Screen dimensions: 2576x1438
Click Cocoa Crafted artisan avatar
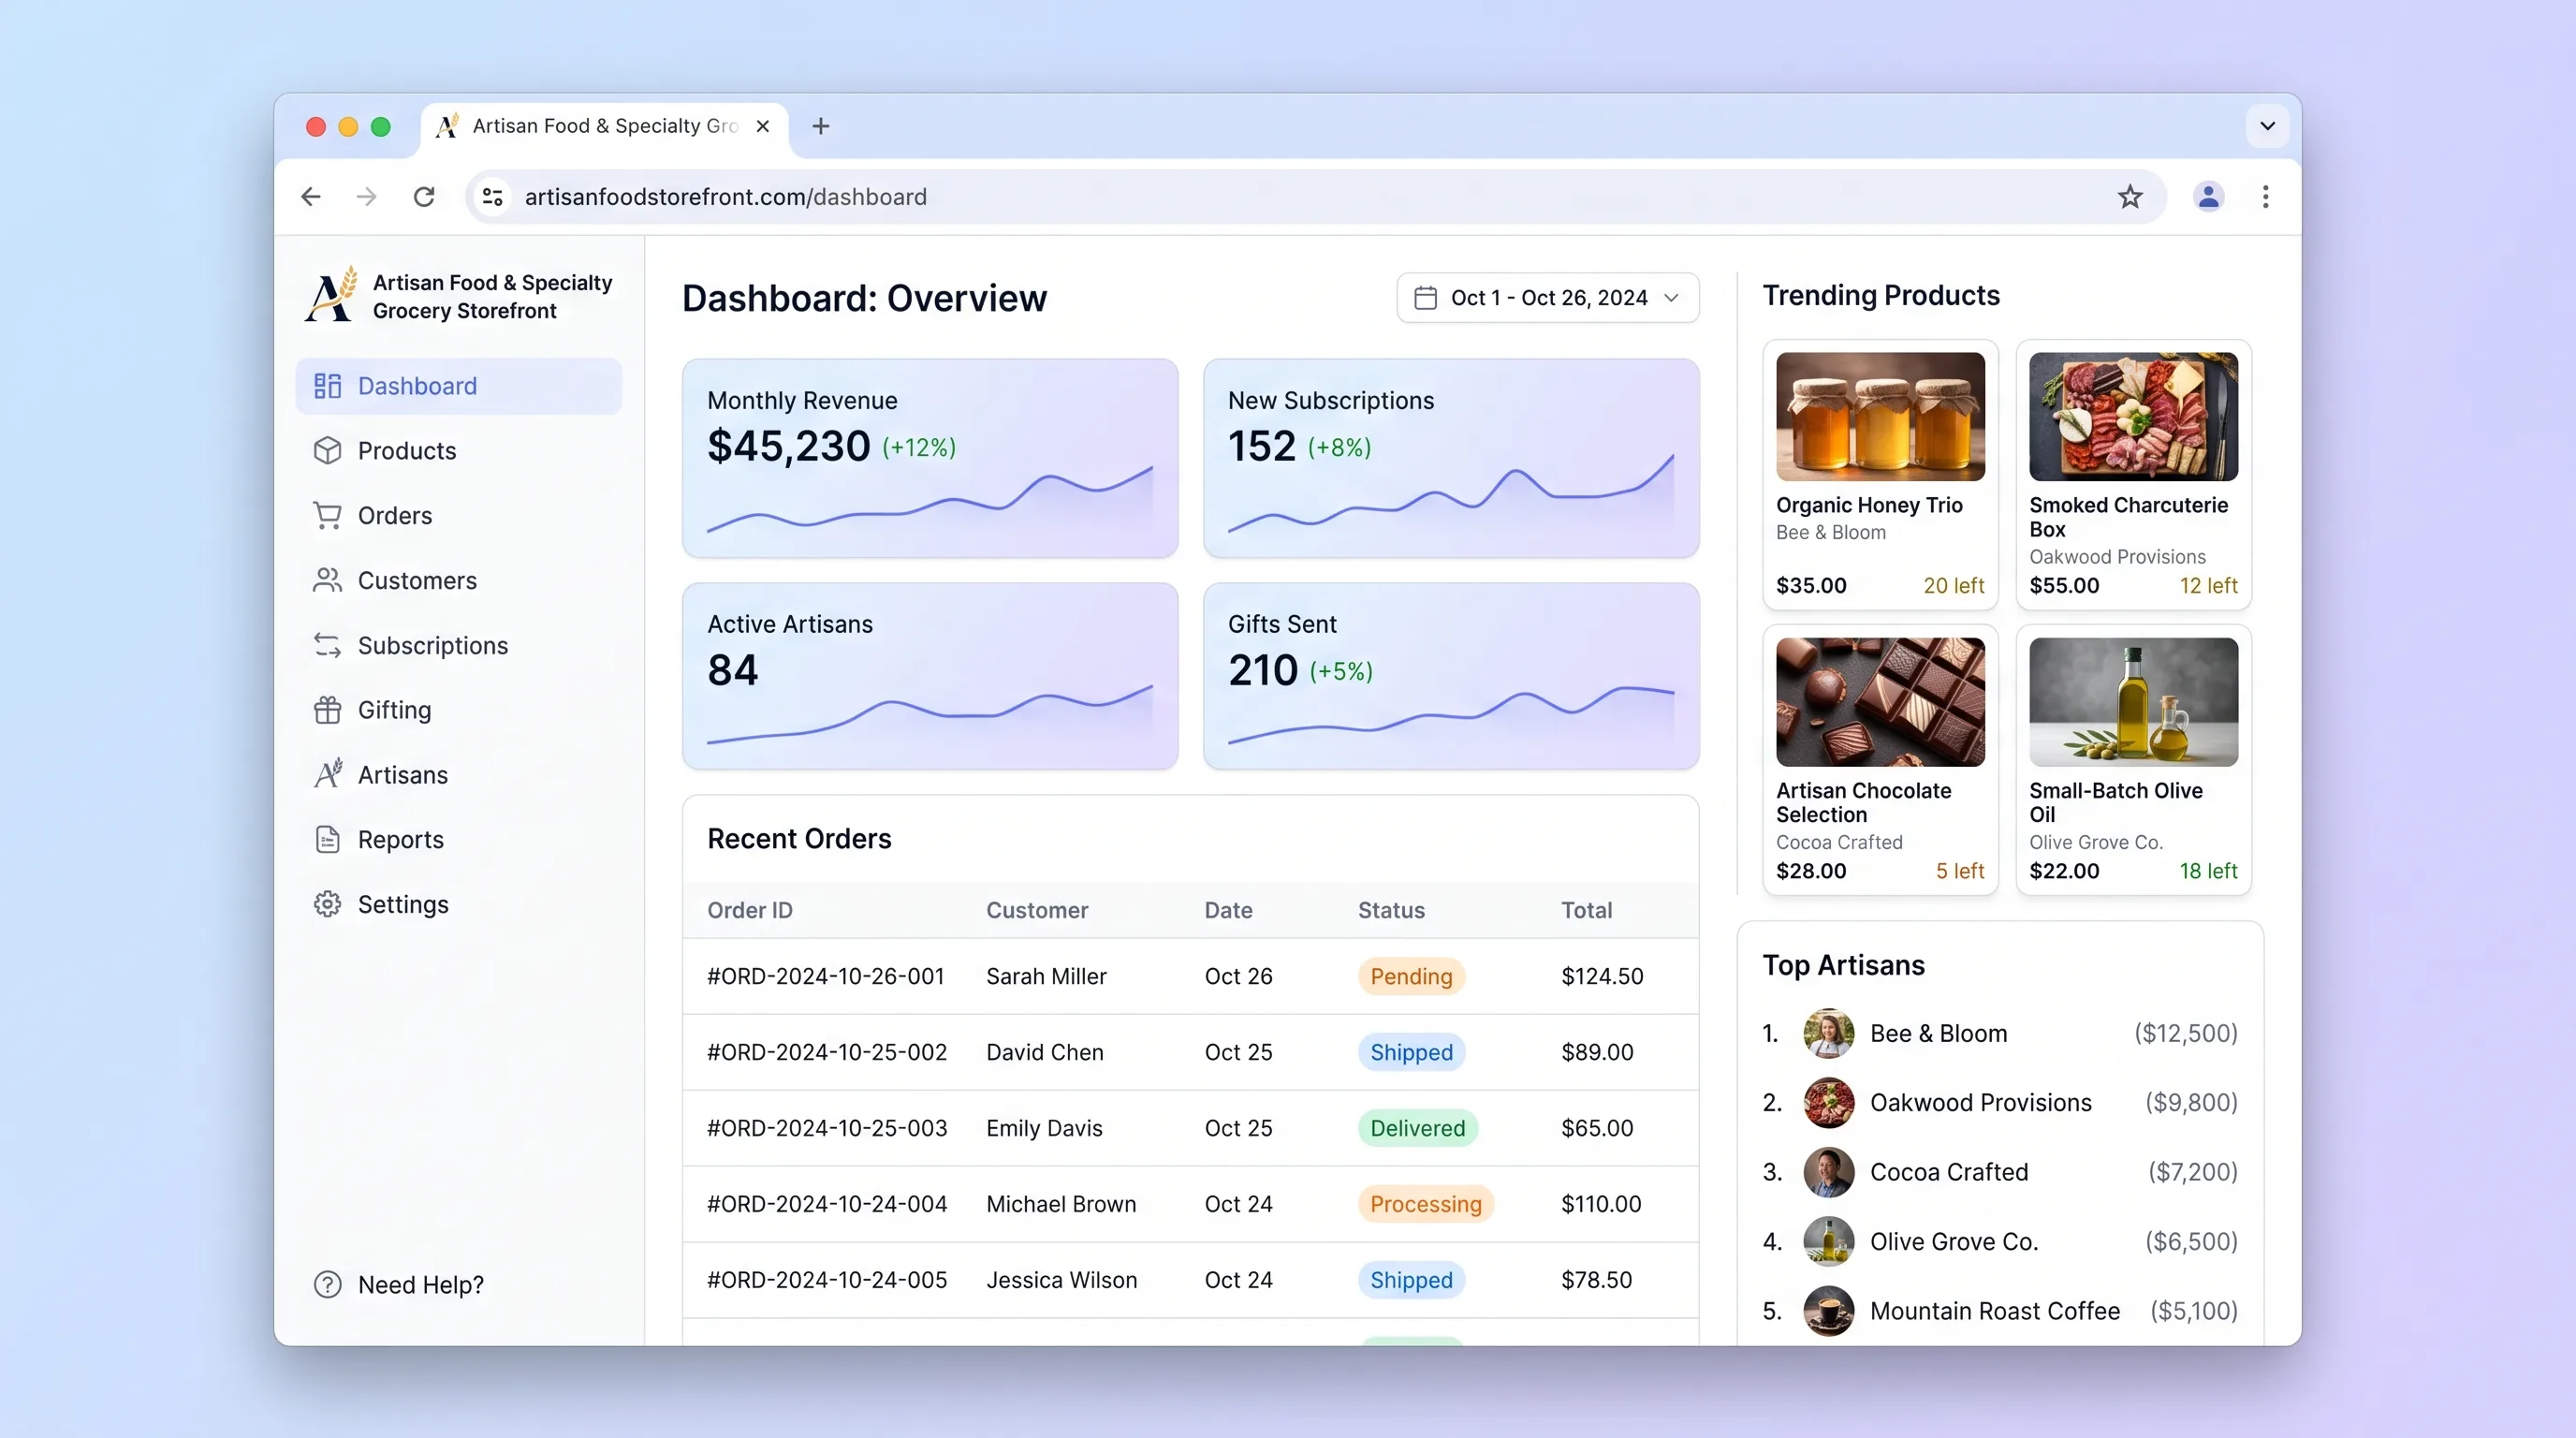click(x=1828, y=1172)
